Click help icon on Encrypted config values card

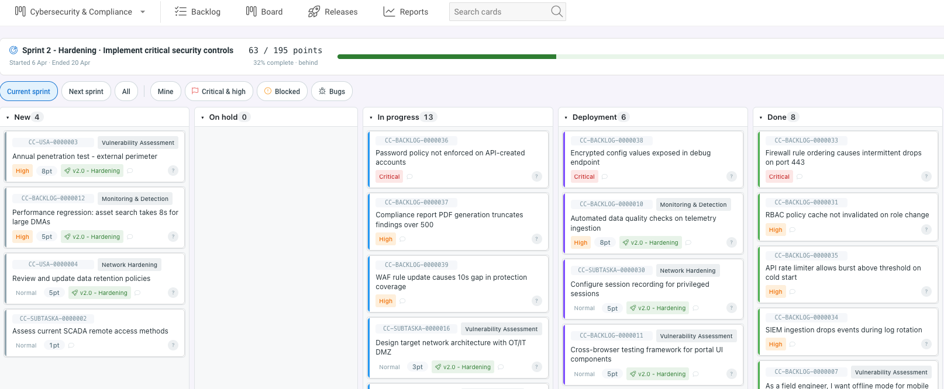pyautogui.click(x=732, y=176)
